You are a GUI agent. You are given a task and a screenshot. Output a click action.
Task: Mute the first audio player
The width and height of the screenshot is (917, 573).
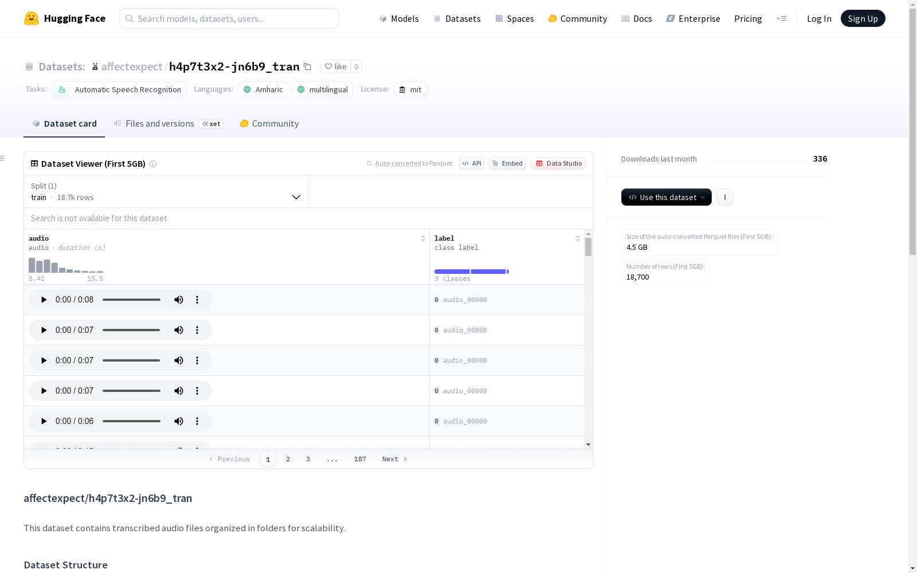click(x=179, y=300)
